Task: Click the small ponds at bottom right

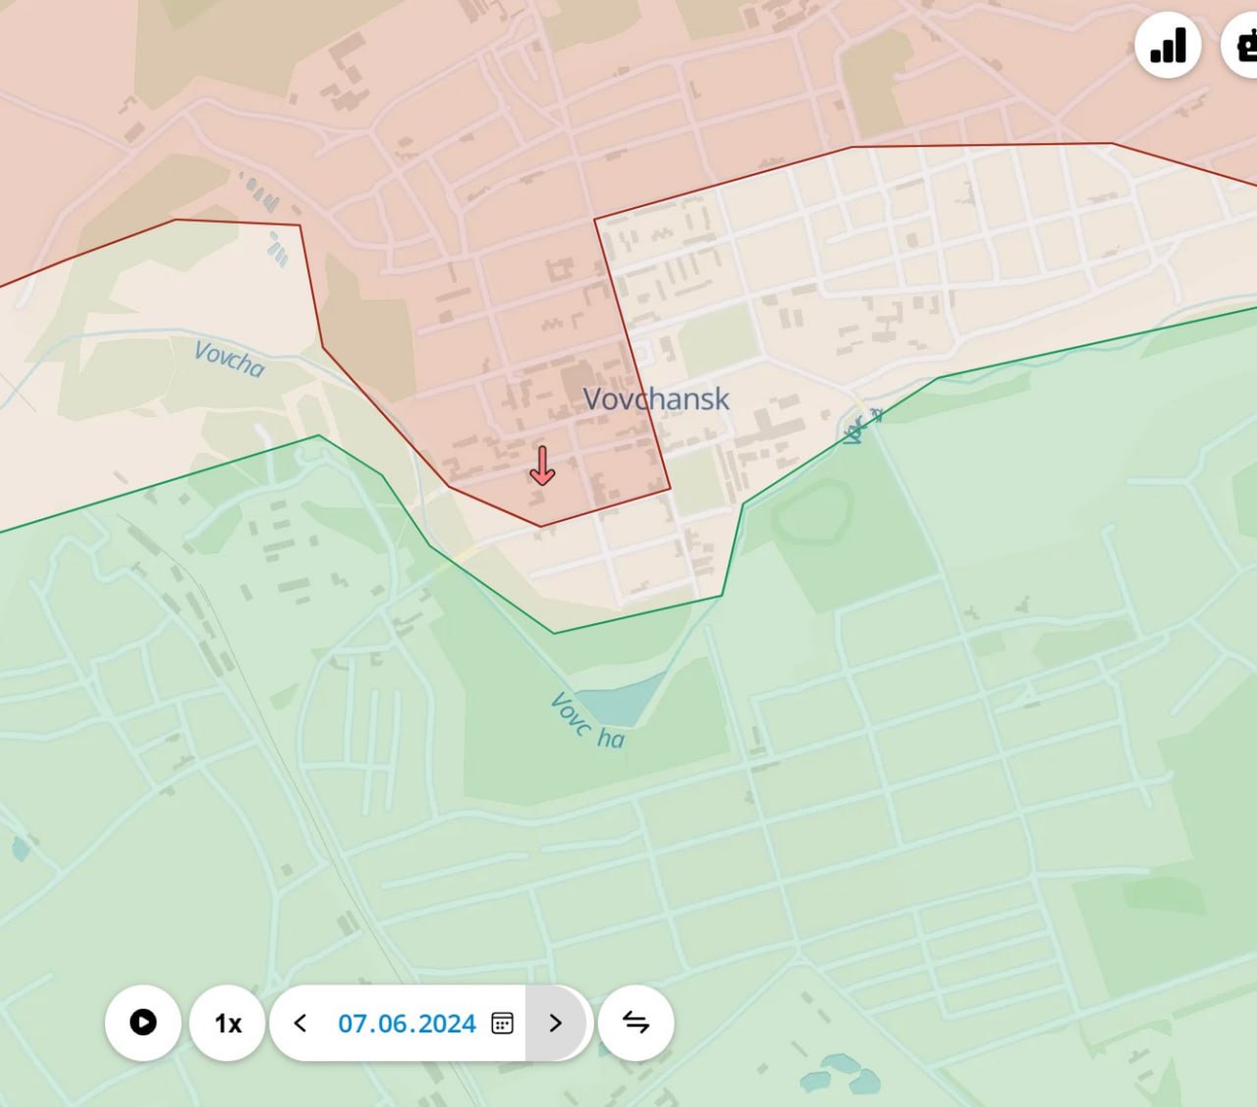Action: pos(841,1074)
